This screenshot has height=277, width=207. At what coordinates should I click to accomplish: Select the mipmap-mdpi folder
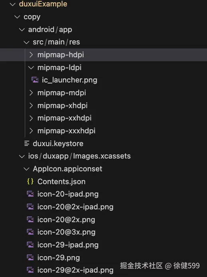(62, 93)
